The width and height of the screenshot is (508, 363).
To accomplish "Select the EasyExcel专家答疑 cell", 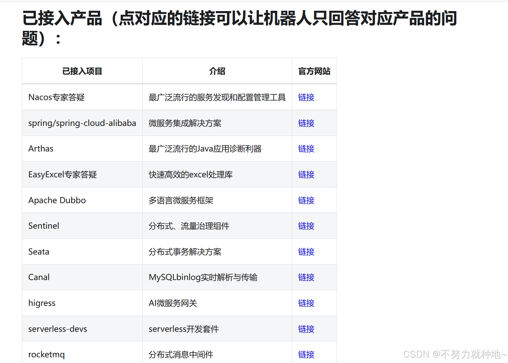I will (82, 175).
